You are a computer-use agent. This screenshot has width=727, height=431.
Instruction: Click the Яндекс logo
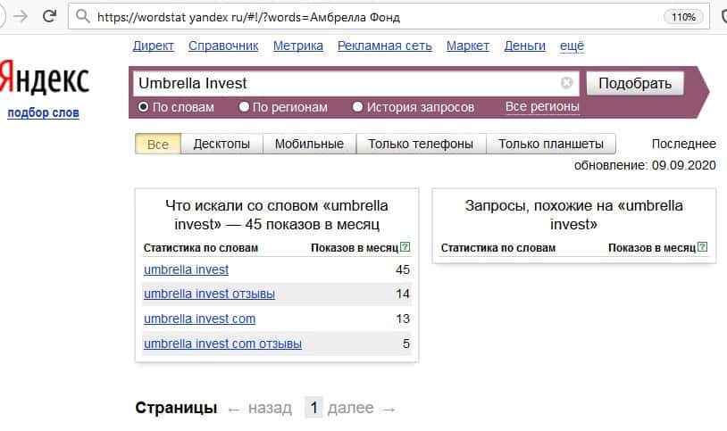(x=45, y=79)
